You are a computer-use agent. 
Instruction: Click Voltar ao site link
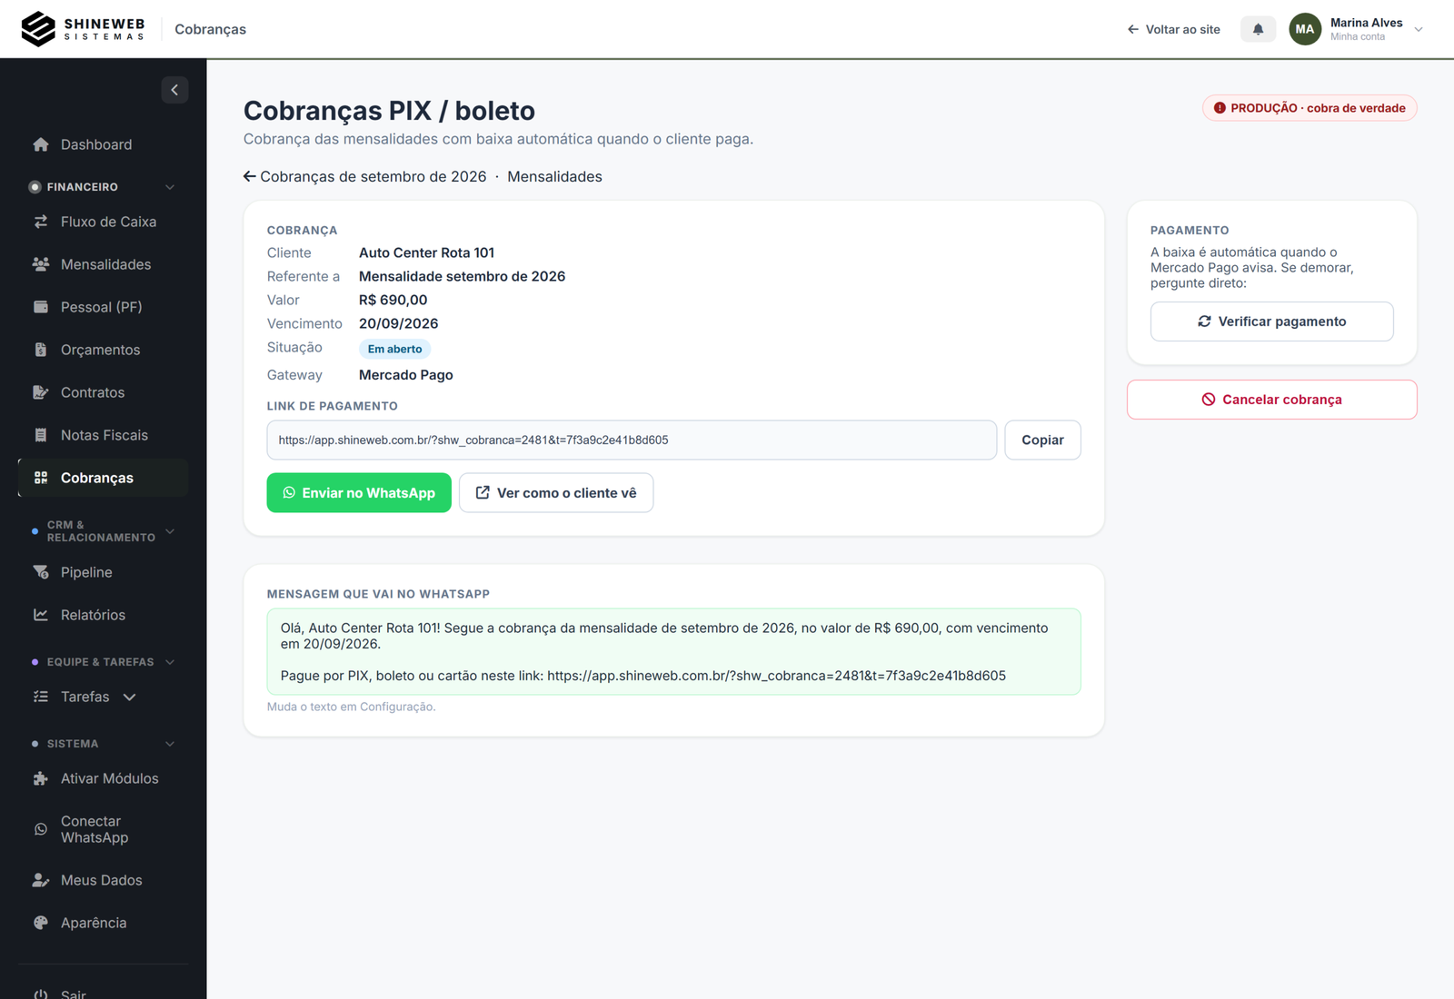pos(1174,29)
